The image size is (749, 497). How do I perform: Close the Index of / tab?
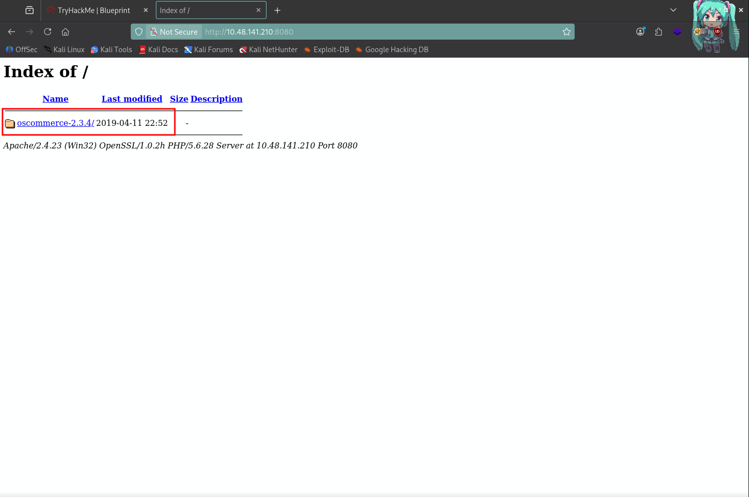(x=259, y=10)
